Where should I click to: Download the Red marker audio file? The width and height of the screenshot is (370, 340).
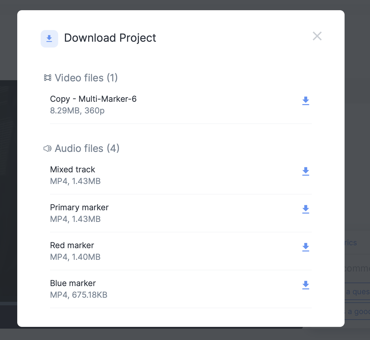(x=306, y=247)
